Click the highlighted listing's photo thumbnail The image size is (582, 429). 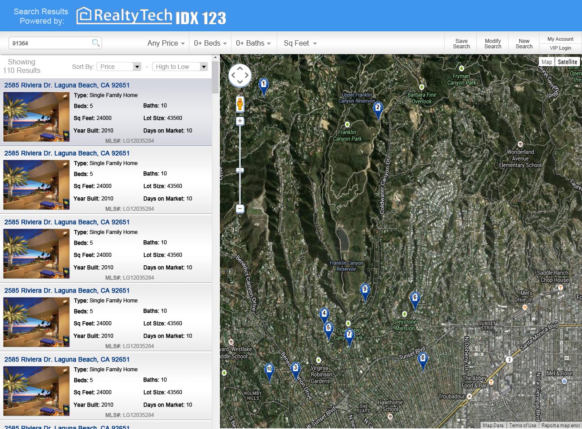(37, 117)
